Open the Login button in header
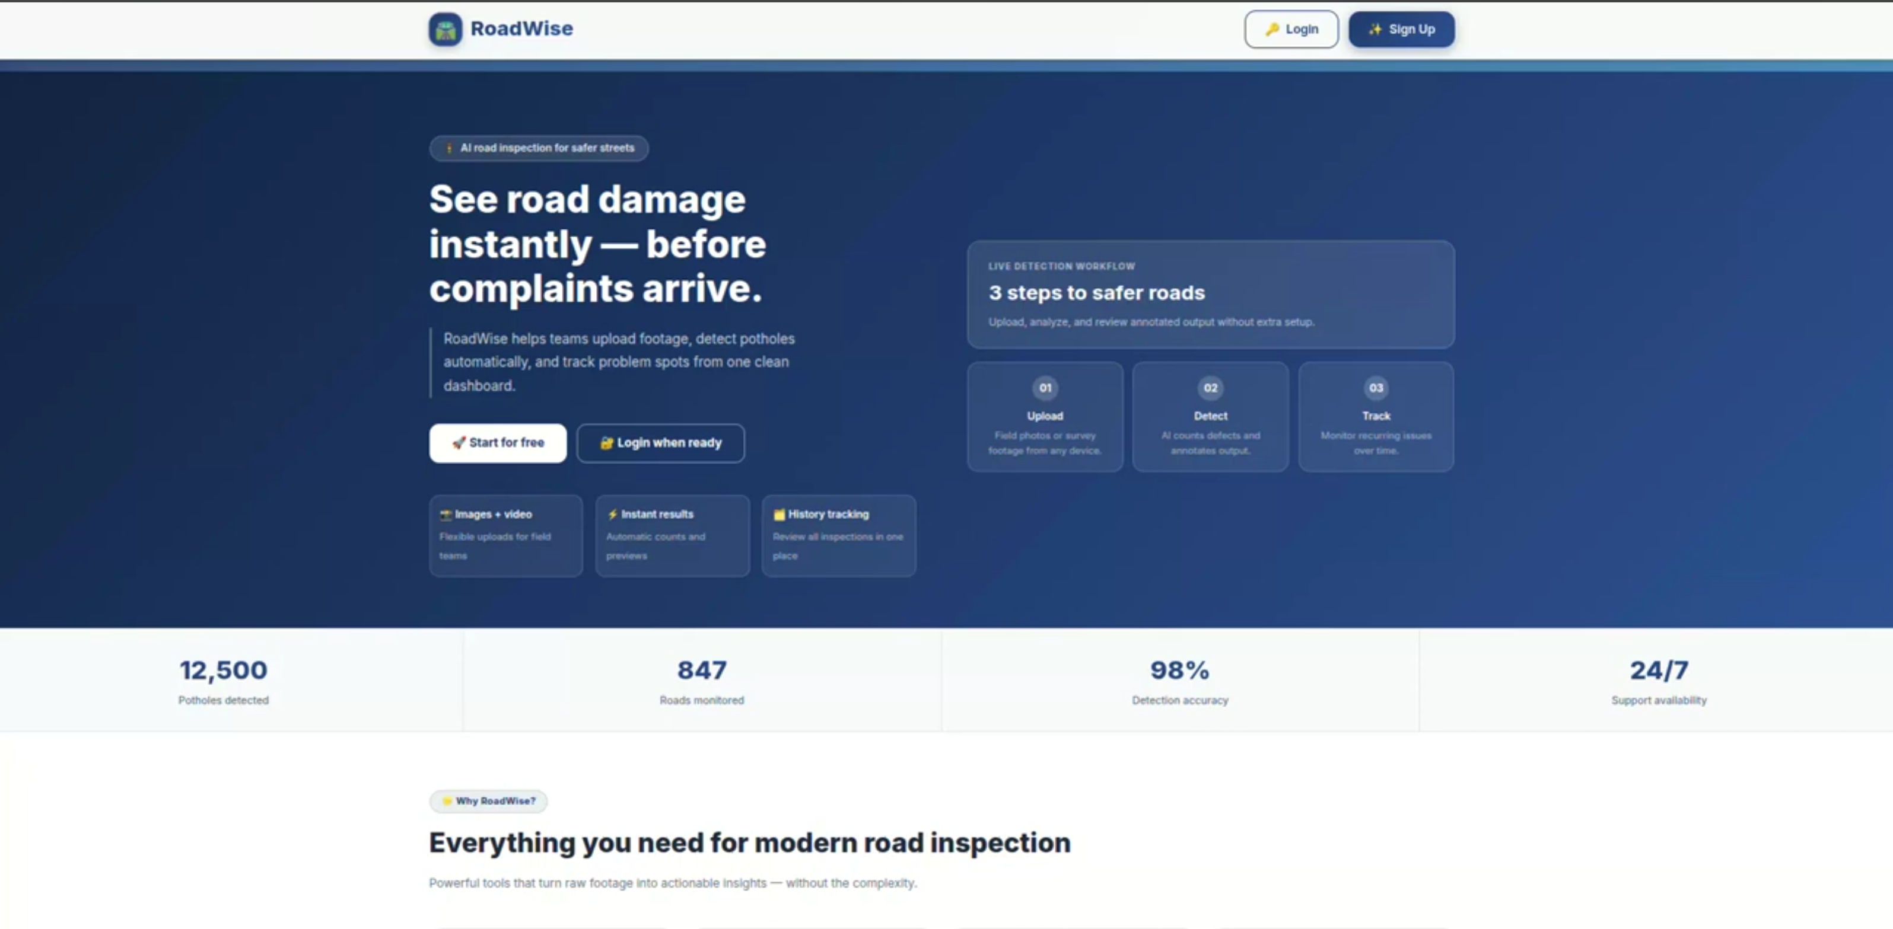Image resolution: width=1893 pixels, height=929 pixels. (1291, 30)
